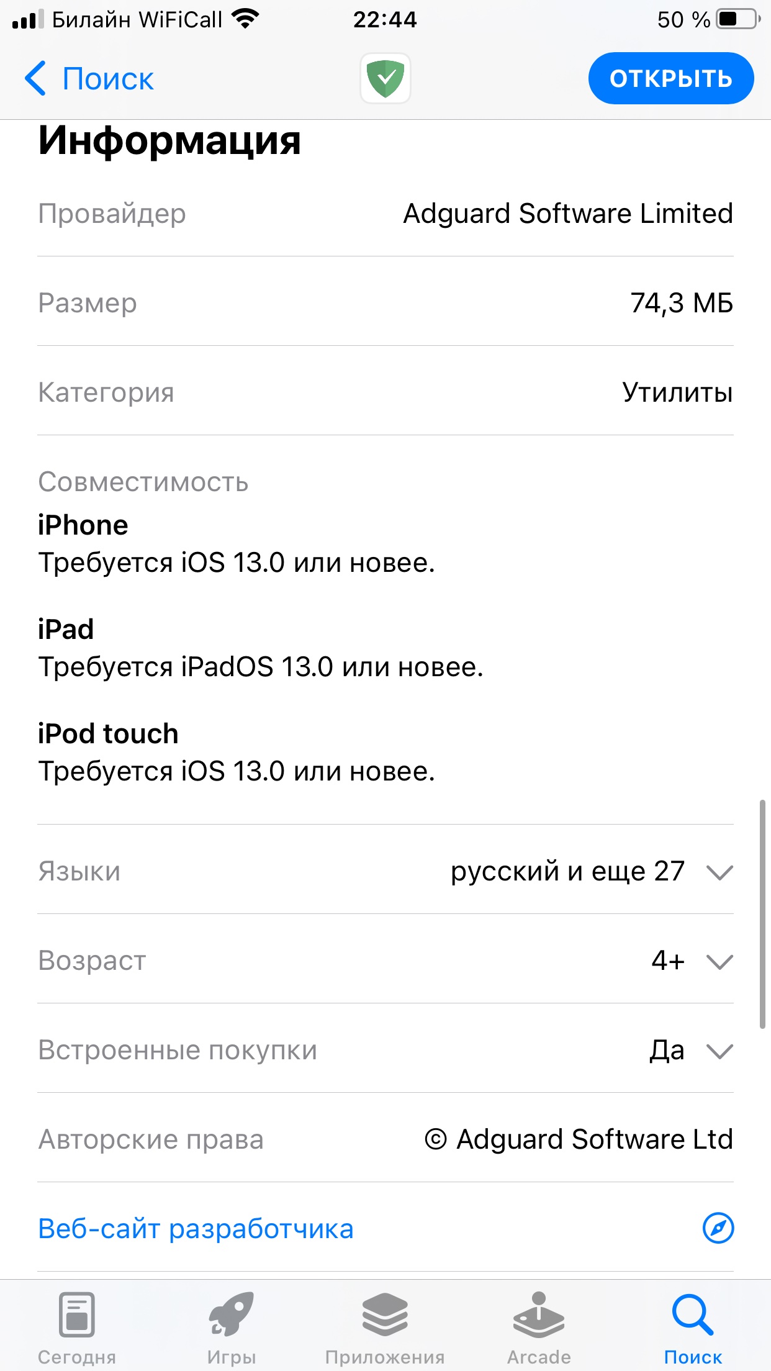Screen dimensions: 771x1371
Task: Tap the back chevron arrow
Action: click(x=35, y=78)
